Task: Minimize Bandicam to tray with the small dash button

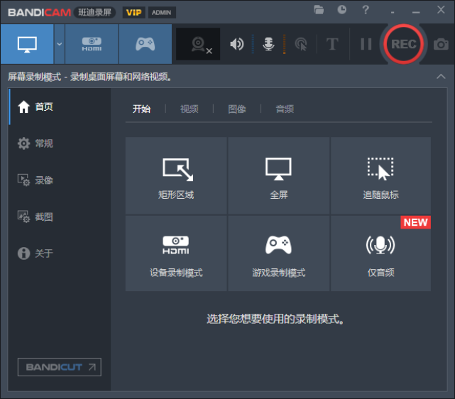Action: [x=393, y=11]
